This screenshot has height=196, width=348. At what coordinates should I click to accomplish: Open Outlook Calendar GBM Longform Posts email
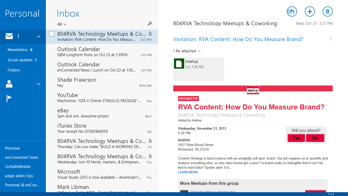102,52
